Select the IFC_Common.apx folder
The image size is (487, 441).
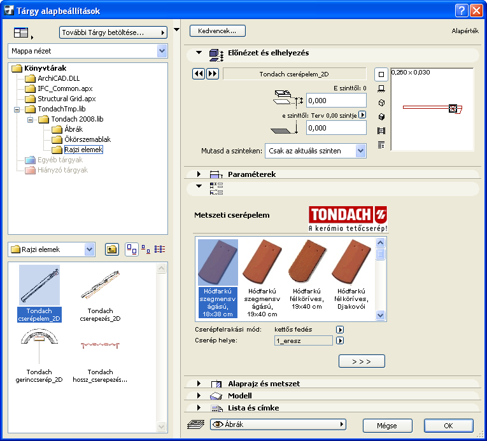[59, 88]
